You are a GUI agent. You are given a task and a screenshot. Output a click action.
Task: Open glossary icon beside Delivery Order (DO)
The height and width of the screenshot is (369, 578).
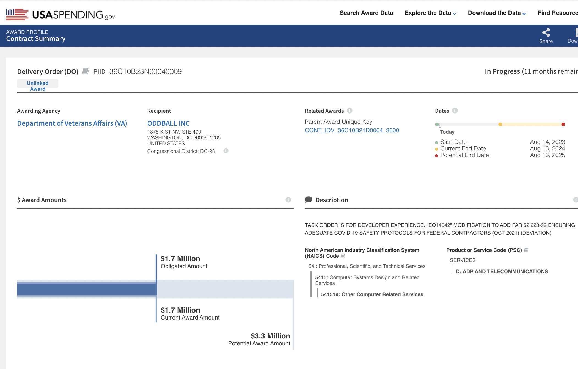tap(86, 71)
